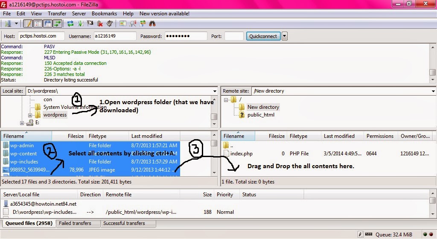Click the E: drive icon
Viewport: 437px width, 239px height.
point(30,122)
